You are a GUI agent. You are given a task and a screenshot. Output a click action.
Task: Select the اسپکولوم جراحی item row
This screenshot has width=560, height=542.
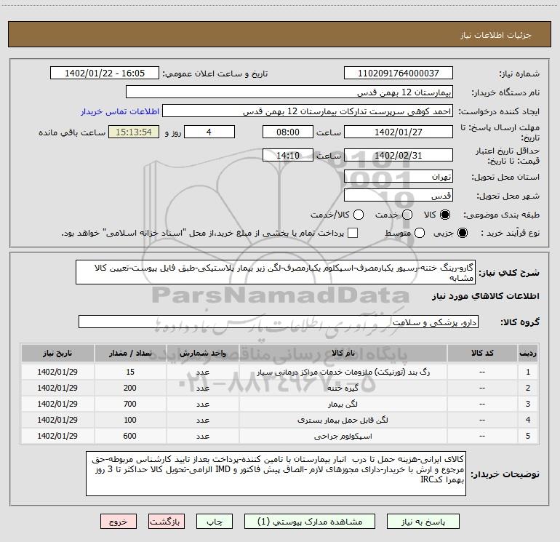pos(280,436)
